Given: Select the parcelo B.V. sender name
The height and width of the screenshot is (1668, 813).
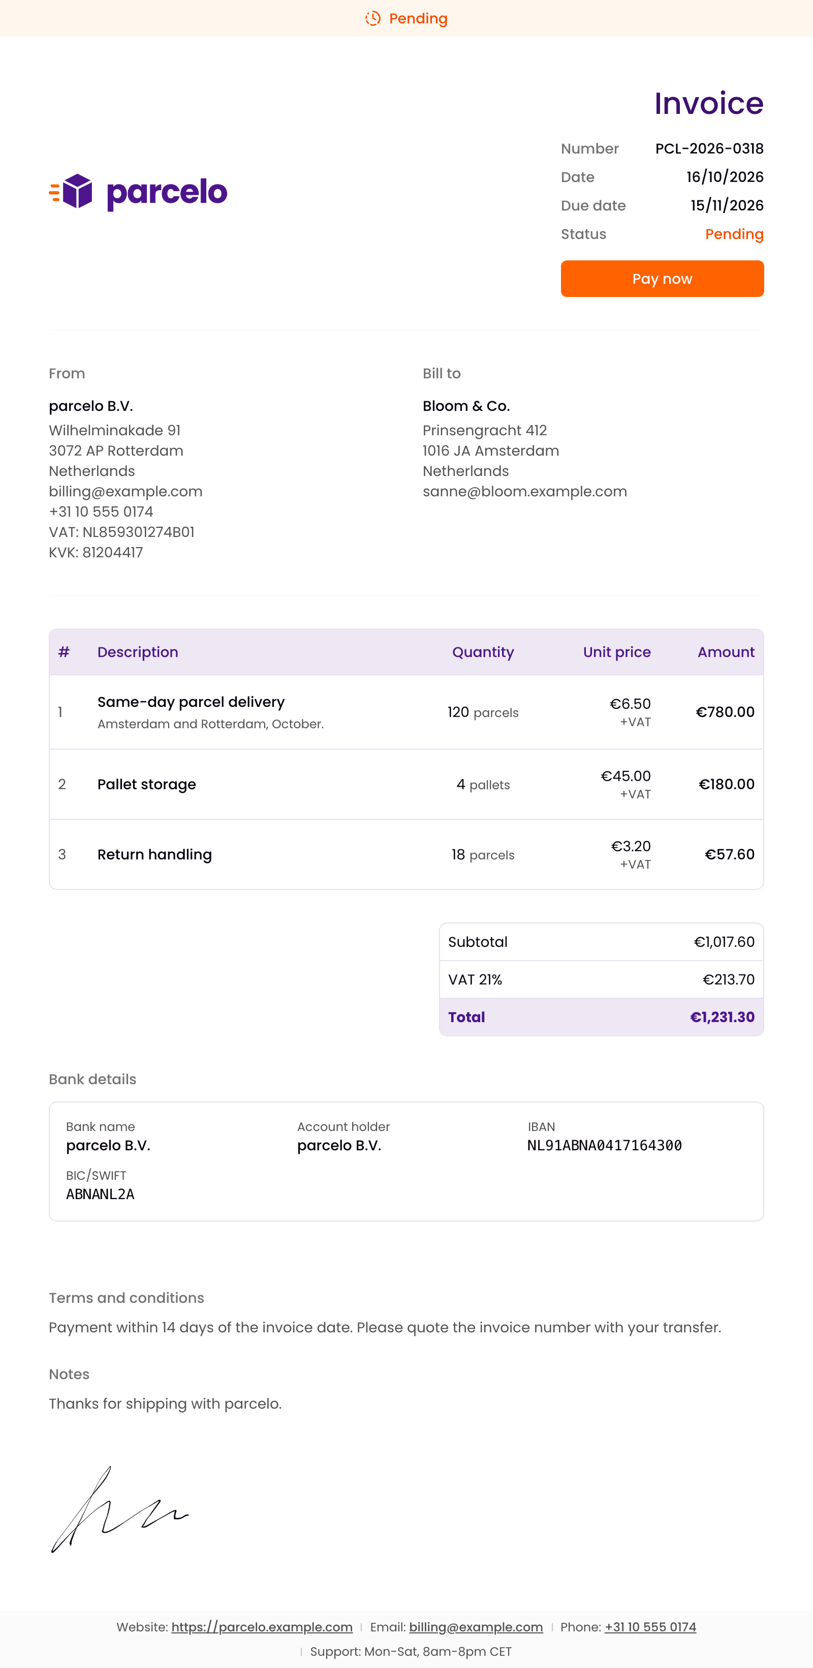Looking at the screenshot, I should 91,406.
